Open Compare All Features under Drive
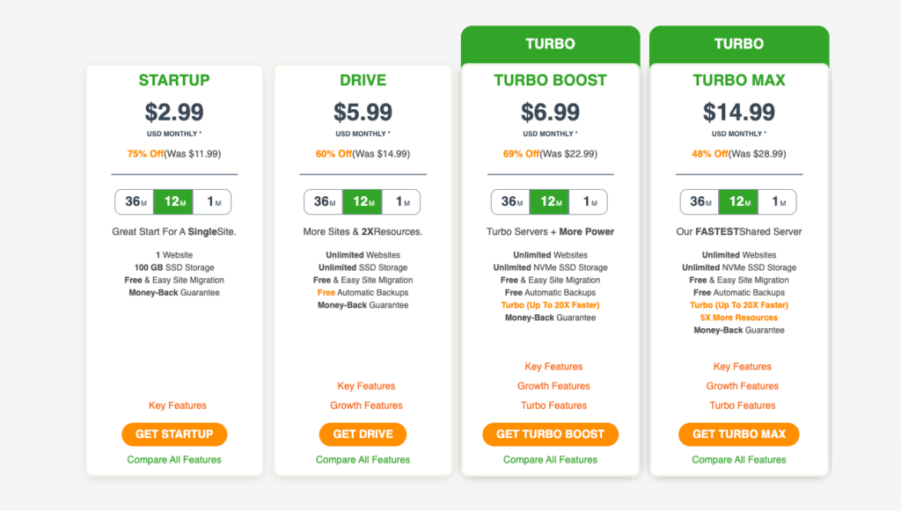 pos(363,460)
